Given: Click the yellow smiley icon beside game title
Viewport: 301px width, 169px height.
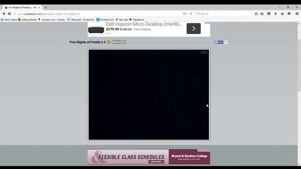Looking at the screenshot, I should pos(109,42).
